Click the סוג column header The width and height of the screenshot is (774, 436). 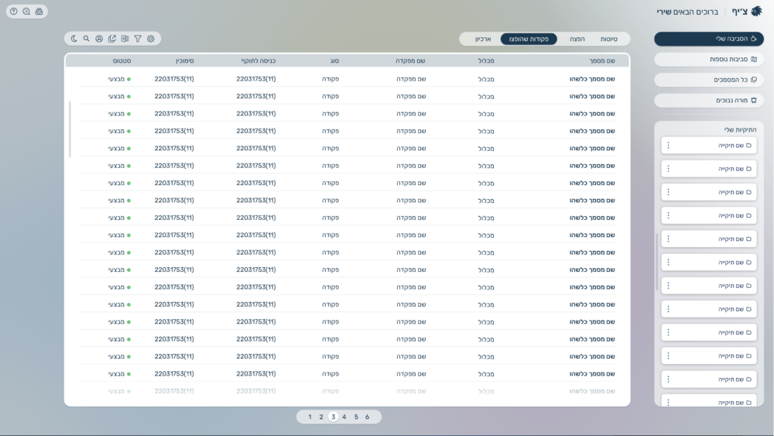point(334,60)
